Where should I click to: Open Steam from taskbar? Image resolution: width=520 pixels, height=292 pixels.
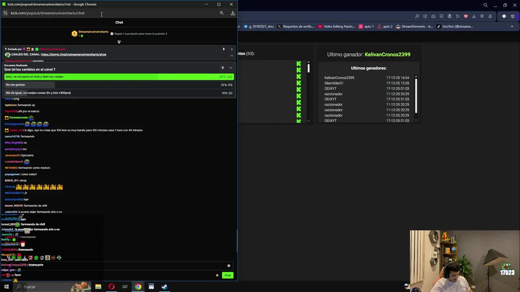coord(165,287)
